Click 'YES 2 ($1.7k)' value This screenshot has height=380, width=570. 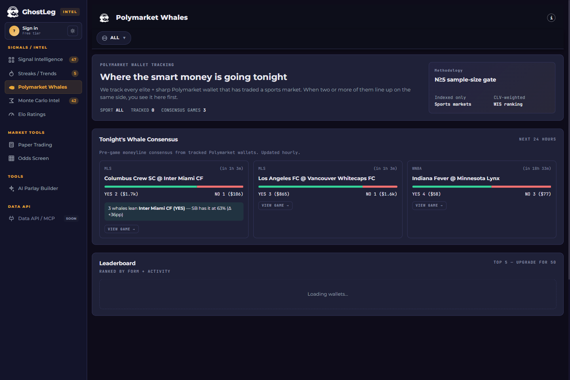coord(121,194)
